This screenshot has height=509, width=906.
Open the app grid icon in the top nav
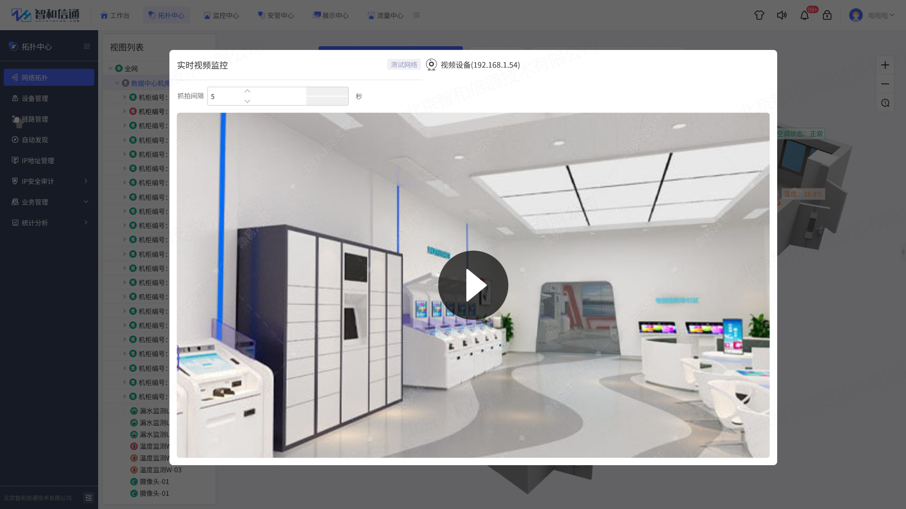[417, 15]
